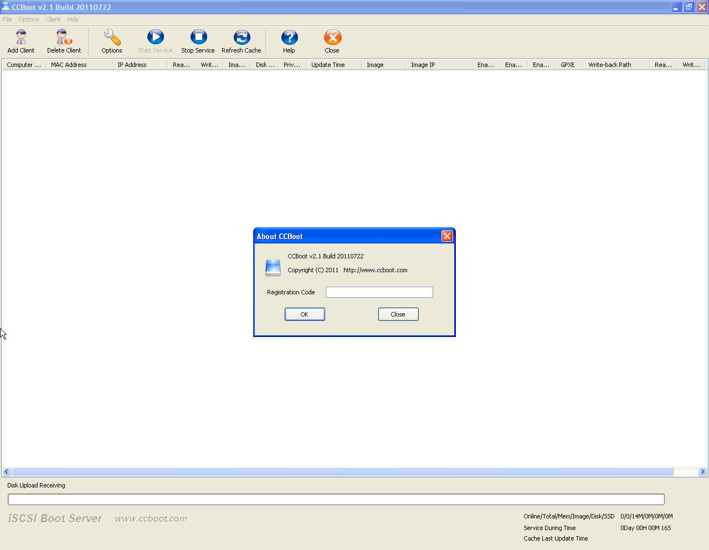The height and width of the screenshot is (550, 709).
Task: Click the Close button in About dialog
Action: tap(398, 314)
